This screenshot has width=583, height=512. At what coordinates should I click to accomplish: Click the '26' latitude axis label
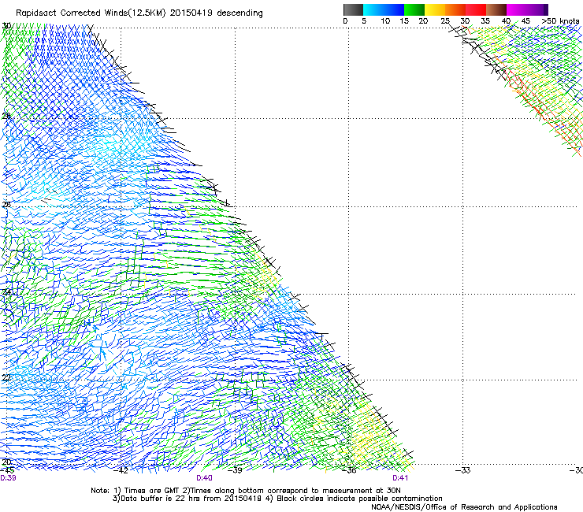6,205
